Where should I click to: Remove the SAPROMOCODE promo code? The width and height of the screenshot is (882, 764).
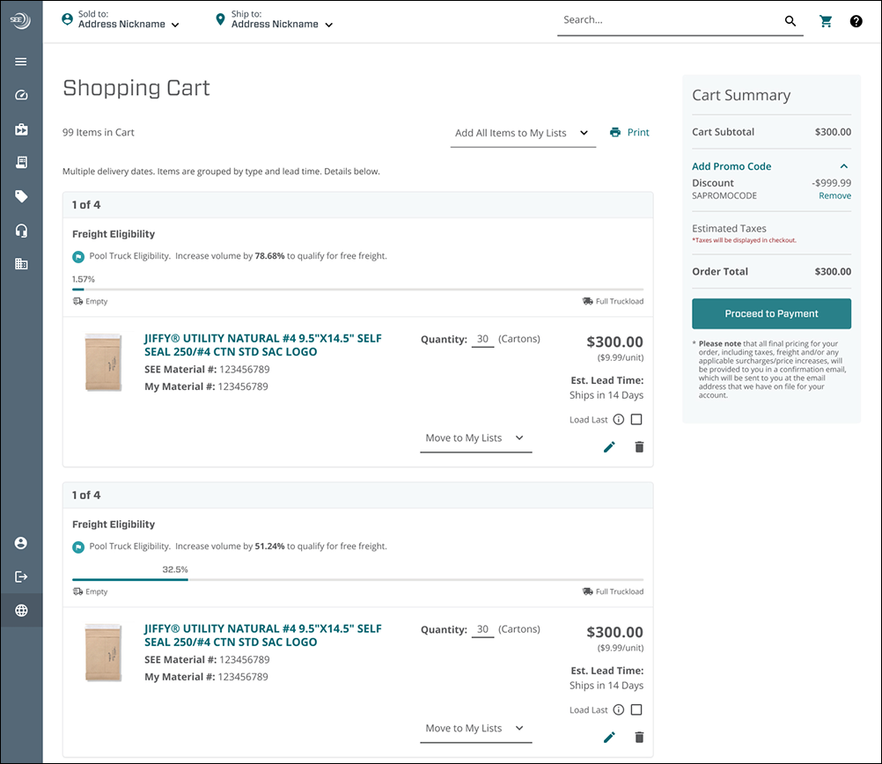(x=834, y=196)
